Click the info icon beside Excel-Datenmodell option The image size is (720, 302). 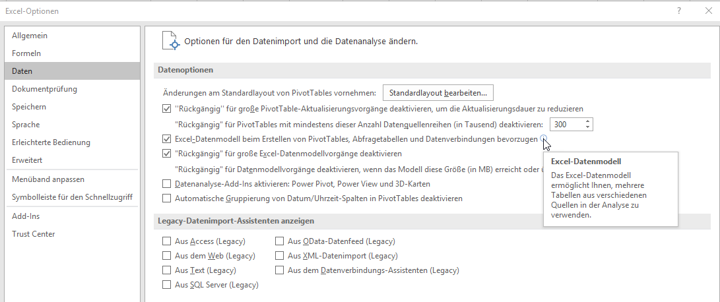coord(543,138)
